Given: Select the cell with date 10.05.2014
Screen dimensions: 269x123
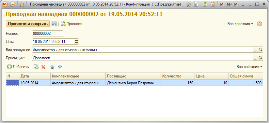Looking at the screenshot, I should click(x=35, y=83).
